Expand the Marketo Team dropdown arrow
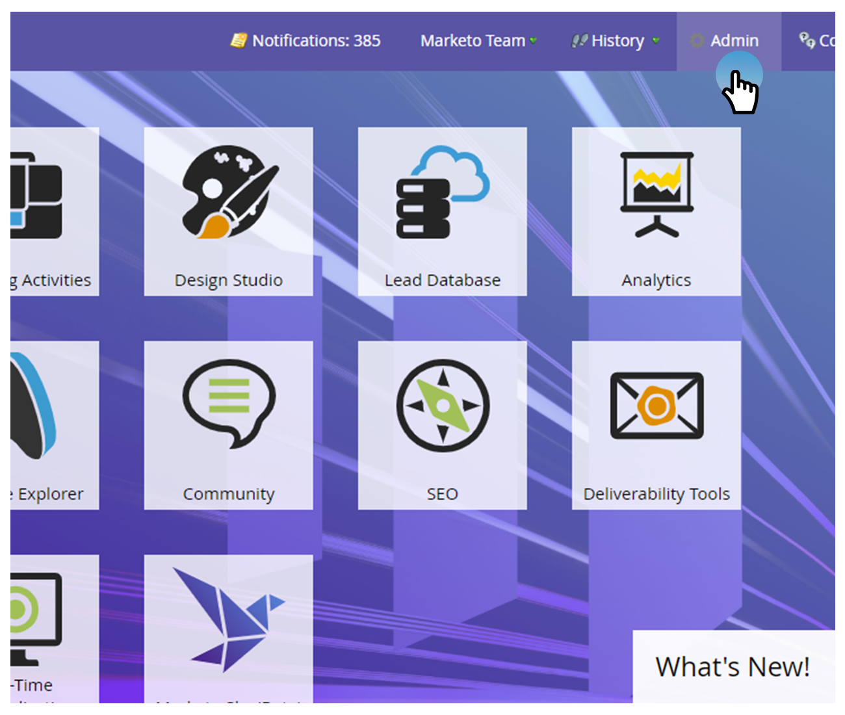845x715 pixels. tap(534, 41)
